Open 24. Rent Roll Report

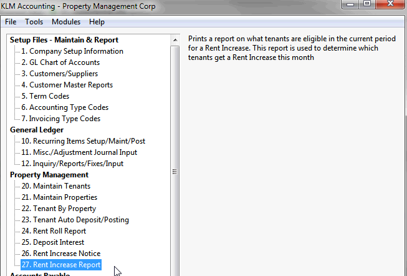click(x=54, y=231)
